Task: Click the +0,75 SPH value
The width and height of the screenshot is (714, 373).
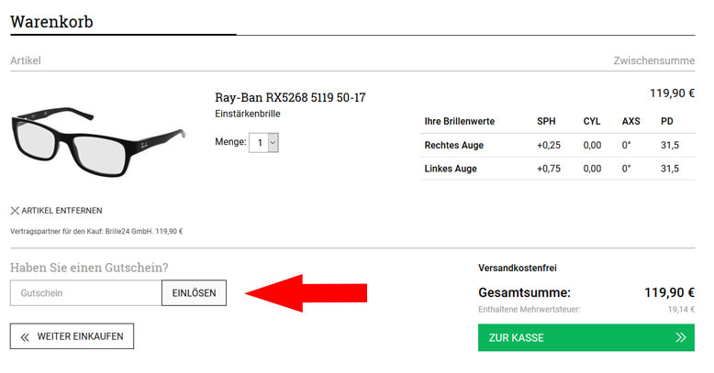Action: pos(549,169)
